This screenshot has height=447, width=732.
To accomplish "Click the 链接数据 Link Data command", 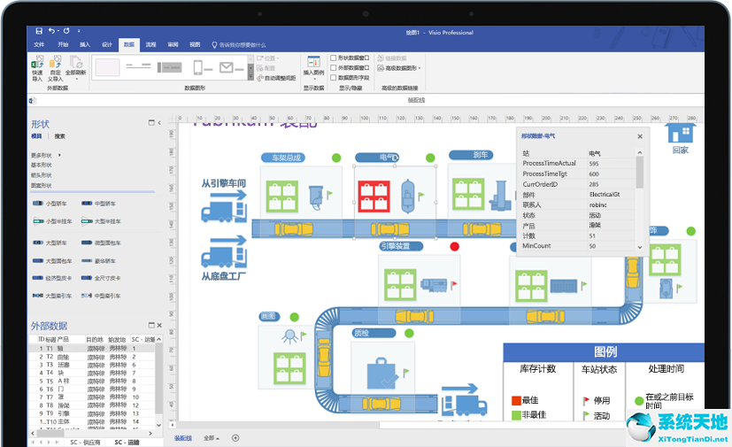I will [x=392, y=58].
